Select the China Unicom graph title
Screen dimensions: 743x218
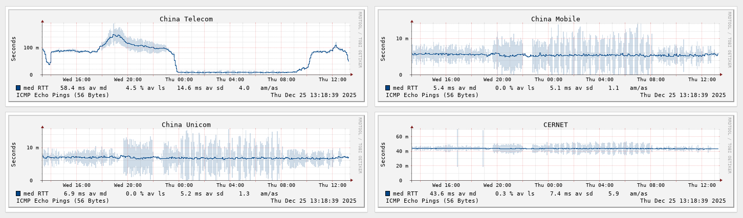186,125
